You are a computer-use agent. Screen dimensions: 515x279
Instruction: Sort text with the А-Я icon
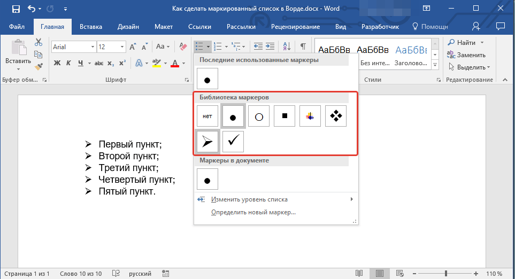[287, 46]
